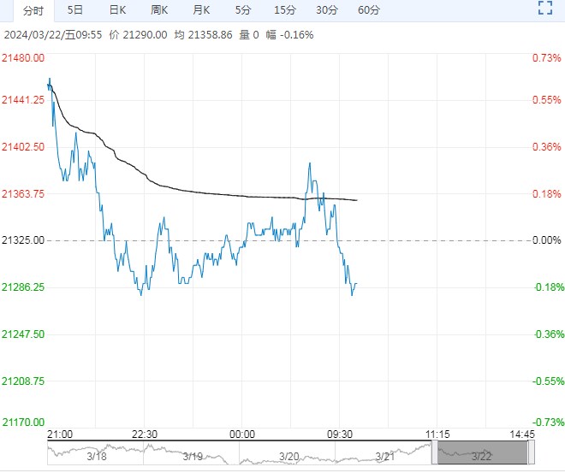This screenshot has width=565, height=473.
Task: Click the 0.00% percent axis label
Action: (x=547, y=240)
